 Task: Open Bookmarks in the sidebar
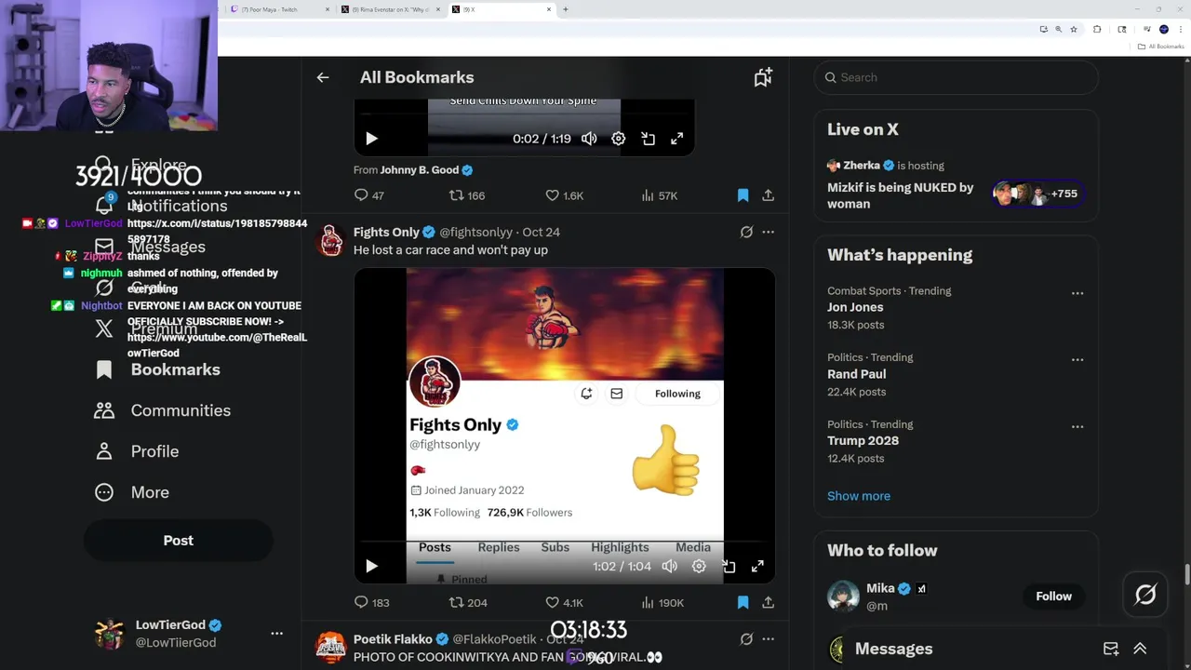pyautogui.click(x=157, y=369)
